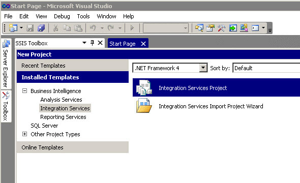This screenshot has height=183, width=300.
Task: Click the Cut scissors icon
Action: point(55,28)
